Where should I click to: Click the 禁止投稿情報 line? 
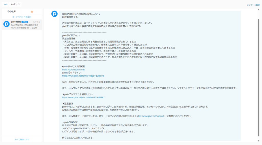(69, 39)
